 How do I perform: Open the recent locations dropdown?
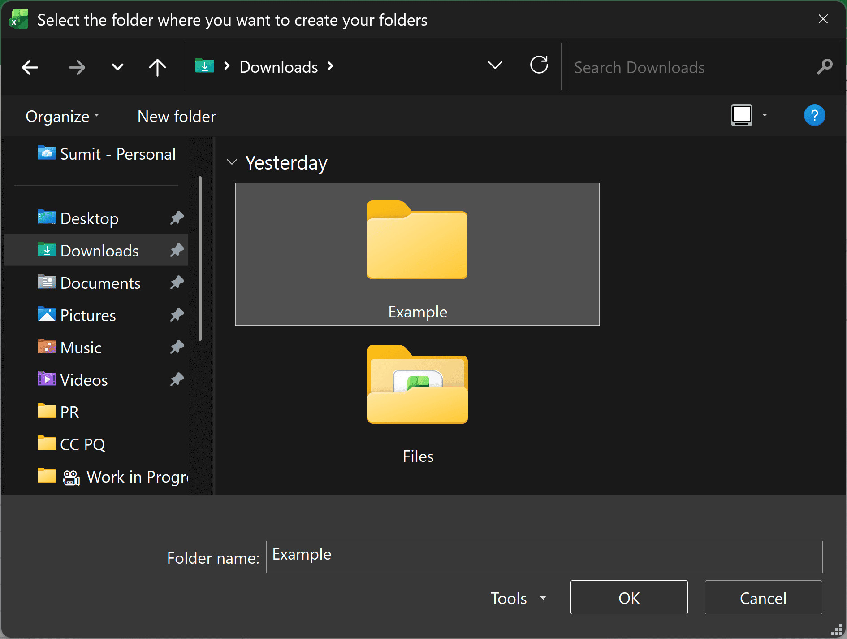[117, 67]
